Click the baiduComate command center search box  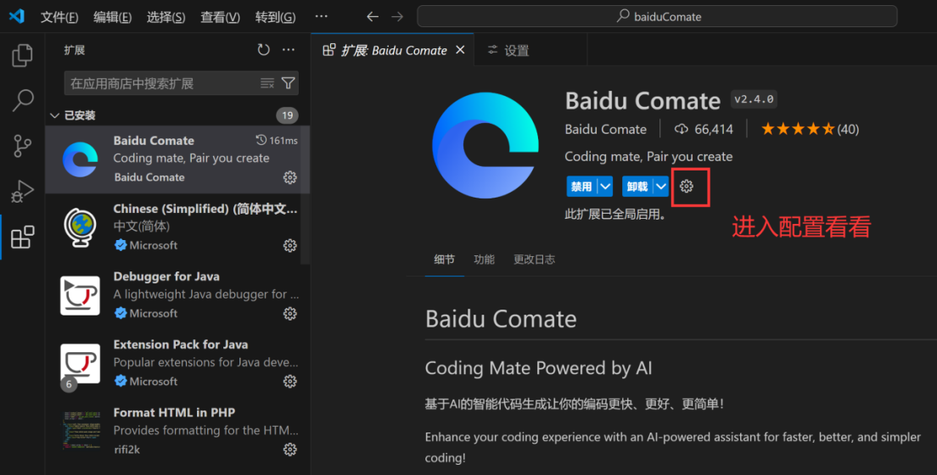(657, 16)
